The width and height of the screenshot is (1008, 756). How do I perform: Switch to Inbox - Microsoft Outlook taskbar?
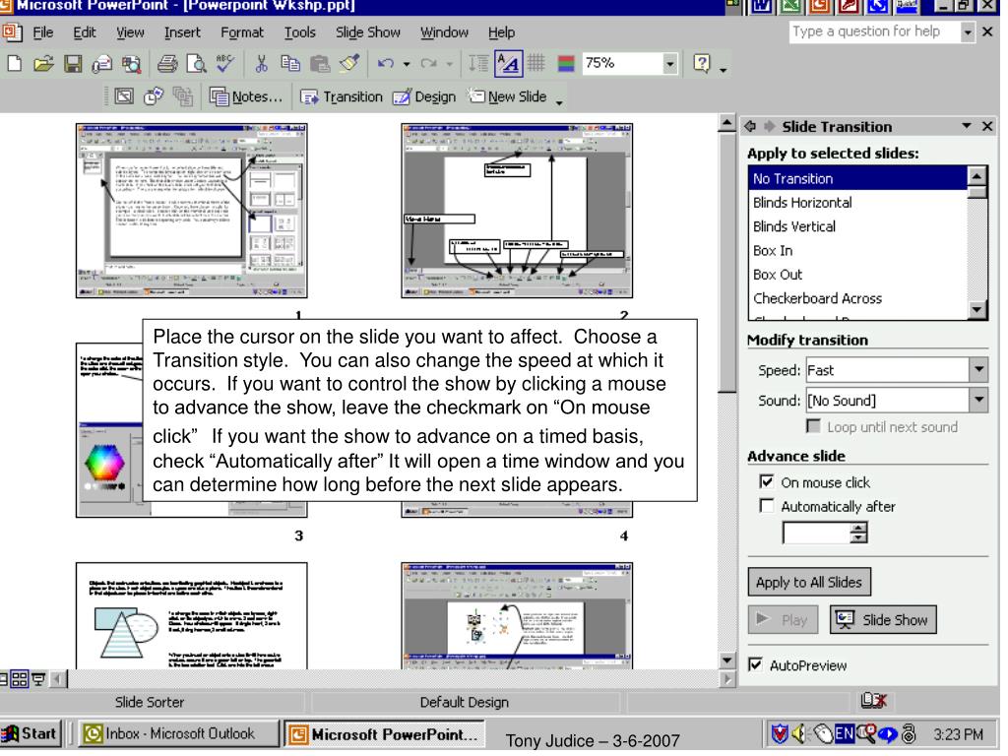179,733
